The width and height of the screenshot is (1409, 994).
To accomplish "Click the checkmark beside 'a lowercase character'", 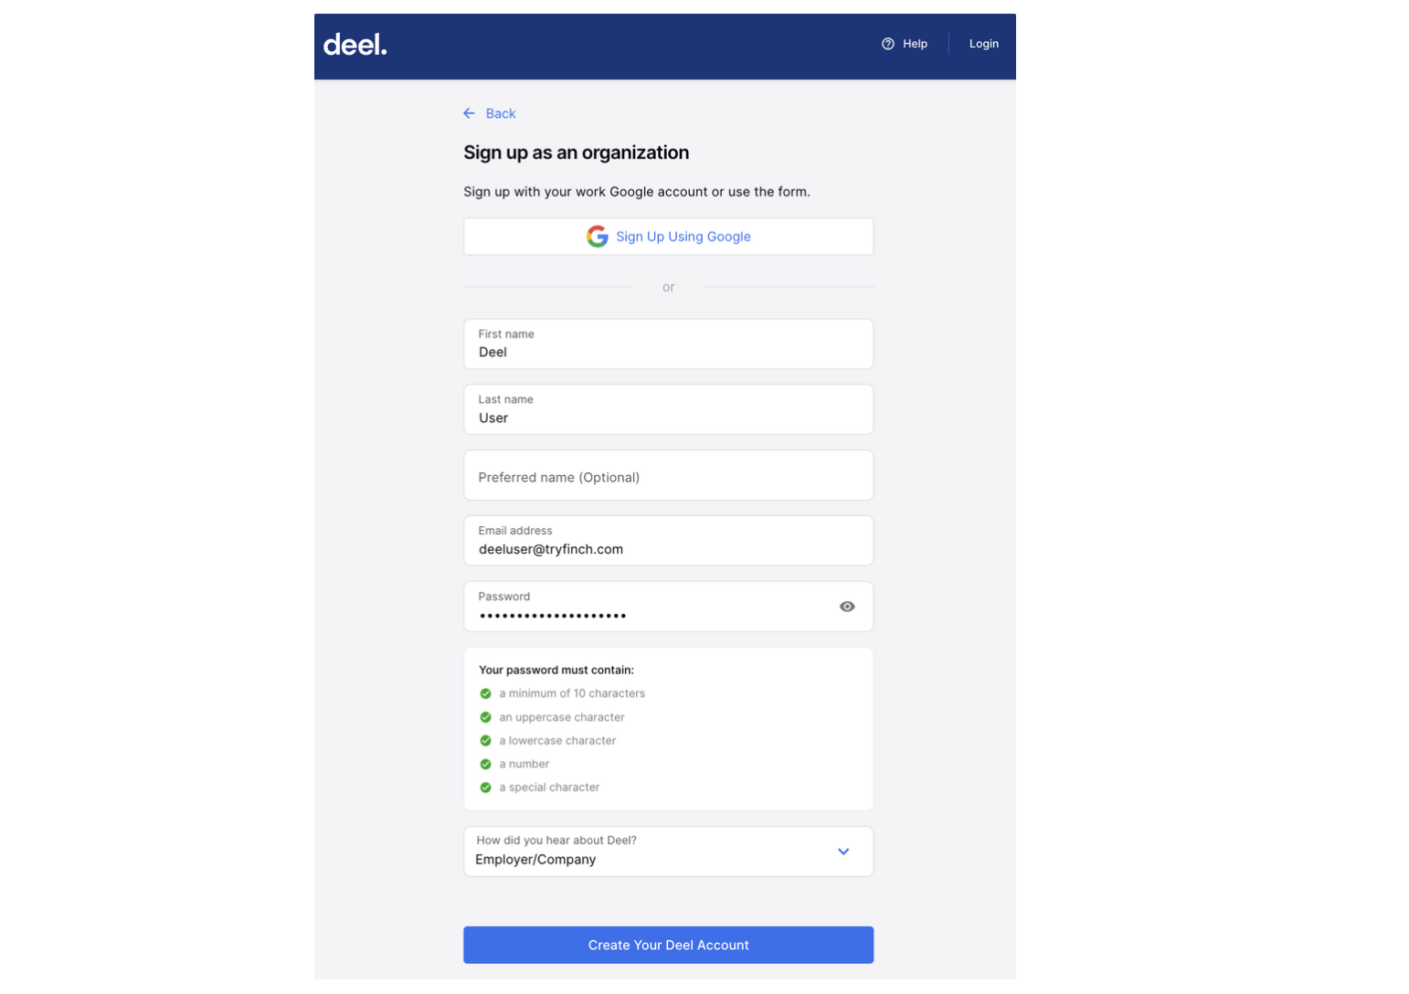I will pyautogui.click(x=485, y=740).
